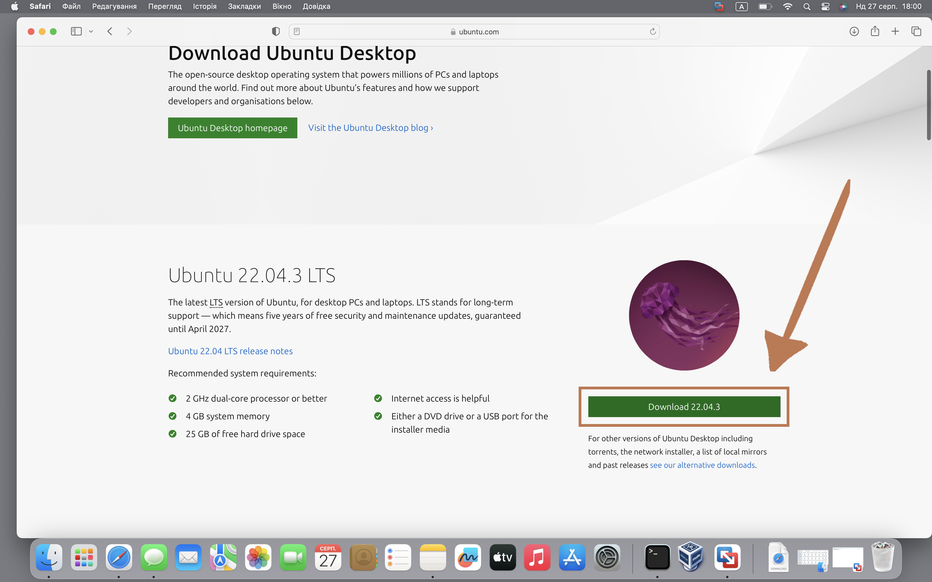Click the Ubuntu jellyfish circular image
Image resolution: width=932 pixels, height=582 pixels.
click(684, 315)
